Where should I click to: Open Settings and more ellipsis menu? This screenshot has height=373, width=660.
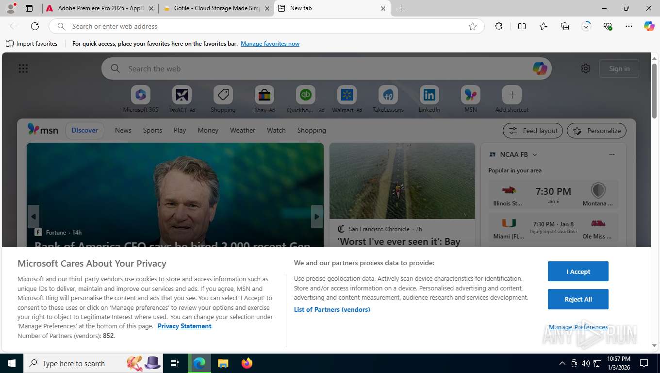629,26
